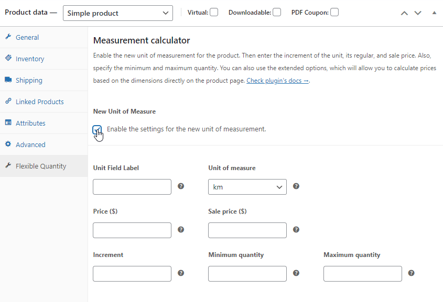Toggle the PDF Coupon checkbox
The height and width of the screenshot is (302, 443).
pyautogui.click(x=334, y=13)
